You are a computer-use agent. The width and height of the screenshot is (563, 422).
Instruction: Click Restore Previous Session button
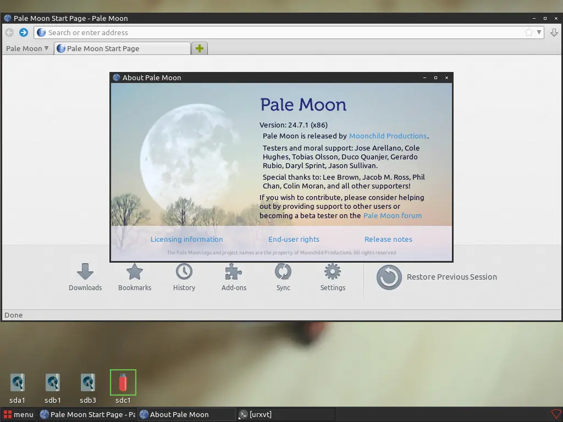click(437, 277)
